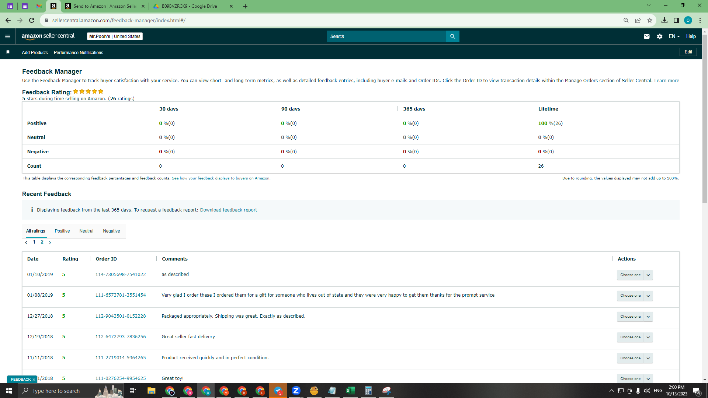Open the browser tab search chevron

point(649,6)
